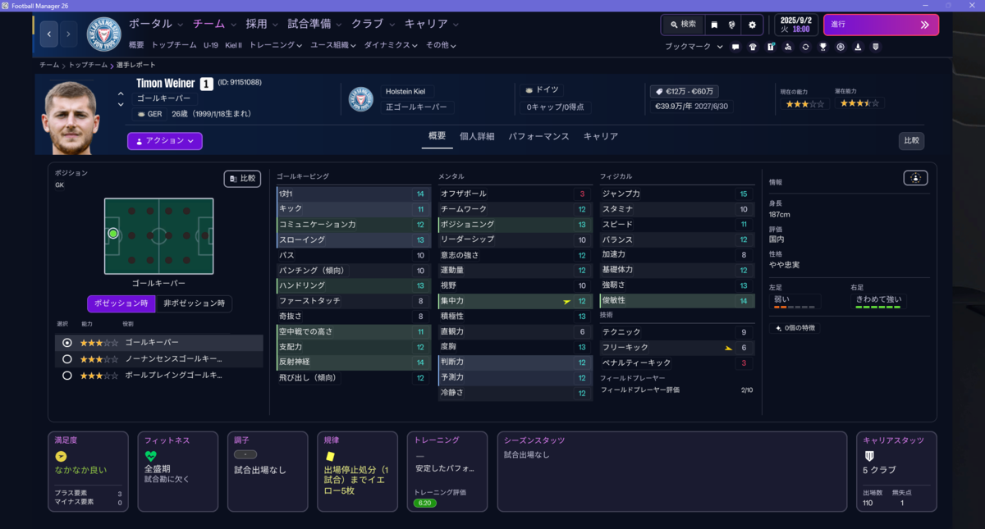Expand the ブックマーク dropdown
The width and height of the screenshot is (985, 529).
[694, 47]
